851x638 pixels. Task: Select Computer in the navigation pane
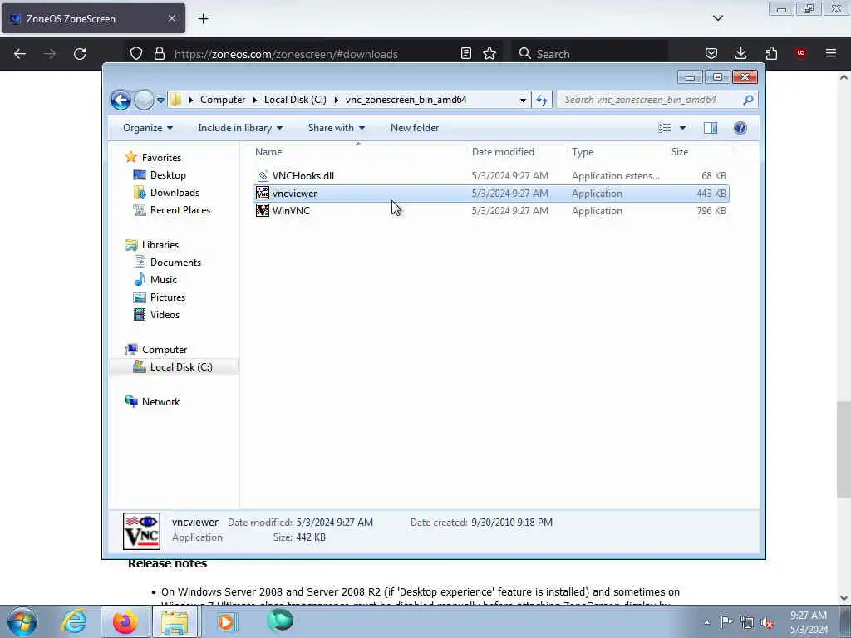click(165, 350)
